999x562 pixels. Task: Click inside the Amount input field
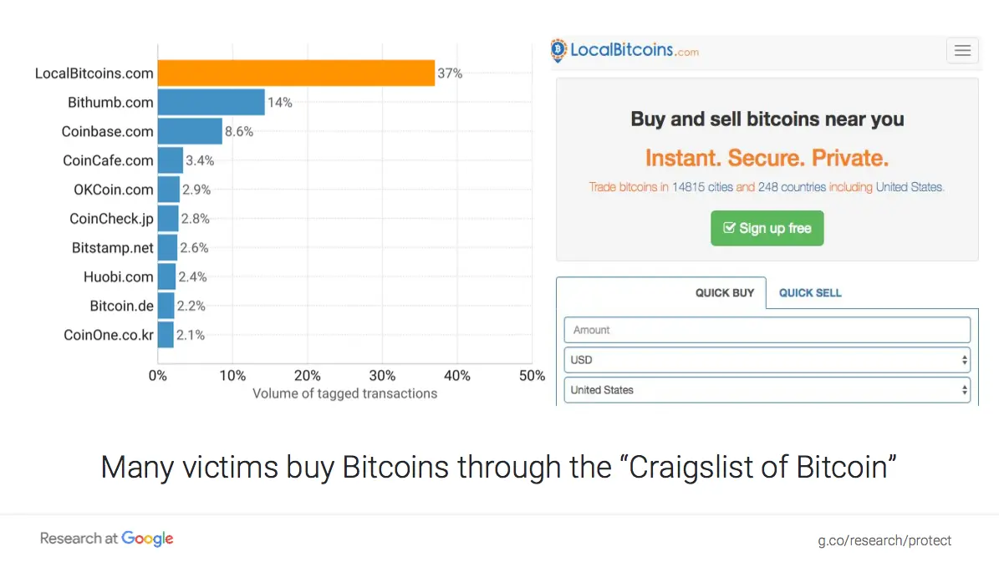click(x=767, y=330)
